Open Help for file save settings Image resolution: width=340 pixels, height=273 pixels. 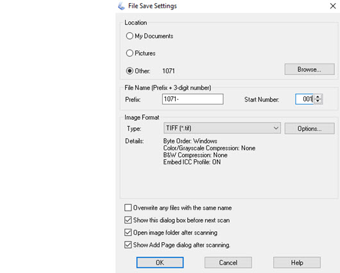297,263
